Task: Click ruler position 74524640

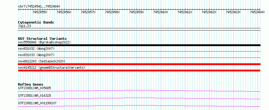Action: tap(257, 12)
